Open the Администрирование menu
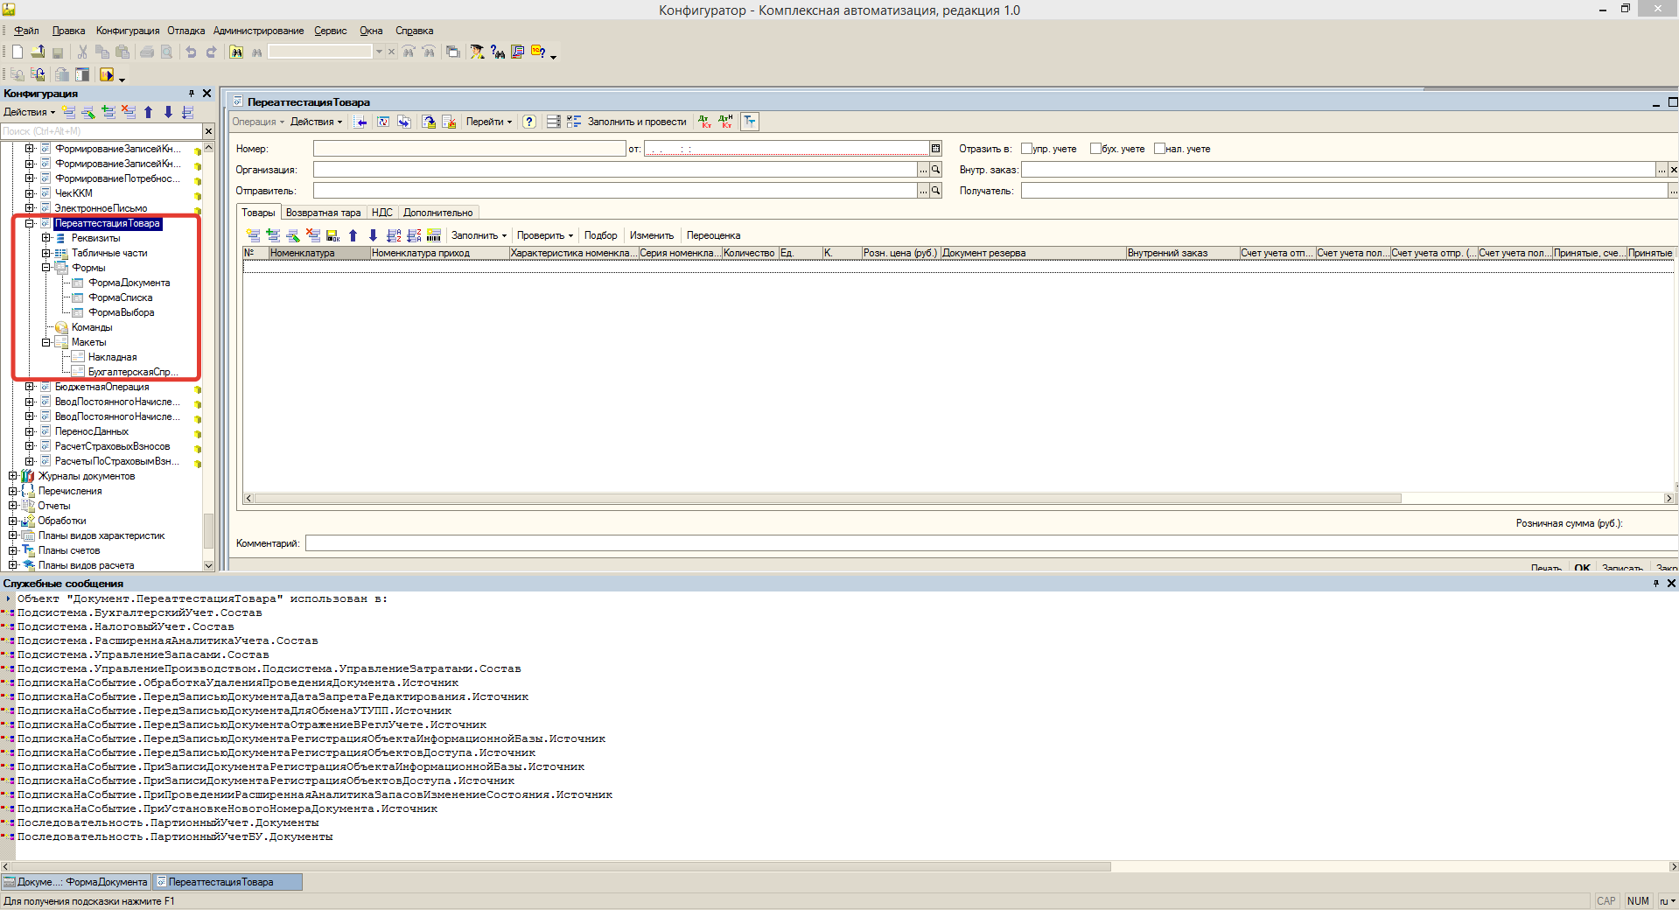1679x910 pixels. [258, 31]
